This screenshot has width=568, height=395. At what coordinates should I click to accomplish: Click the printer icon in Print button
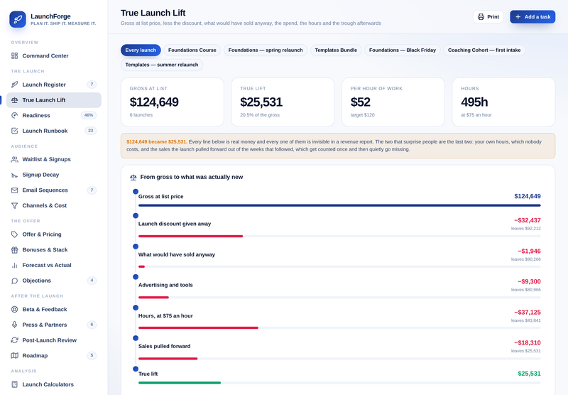pos(481,16)
